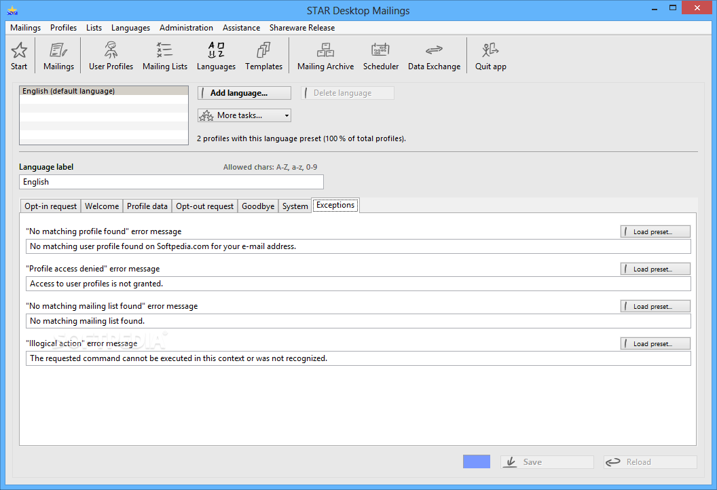Screen dimensions: 717x490
Task: Edit No matching profile found message field
Action: (x=358, y=246)
